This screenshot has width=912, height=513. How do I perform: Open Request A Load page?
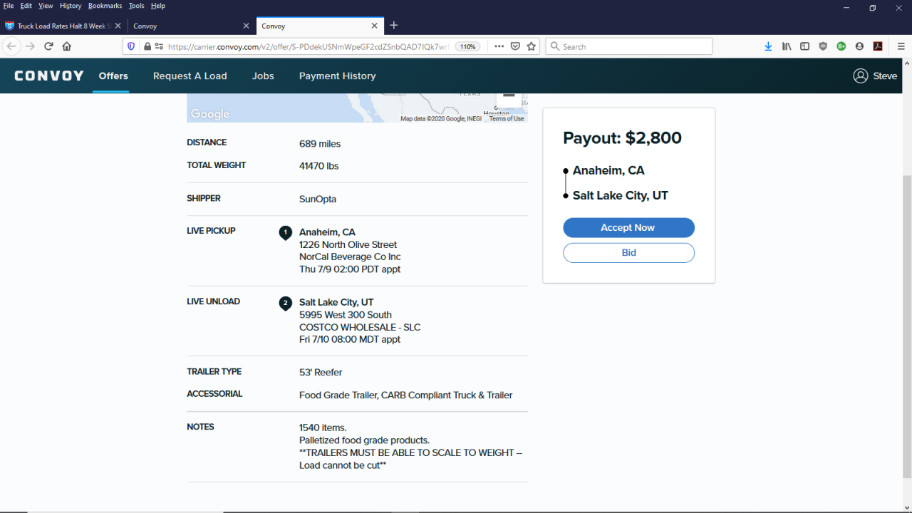[x=190, y=76]
